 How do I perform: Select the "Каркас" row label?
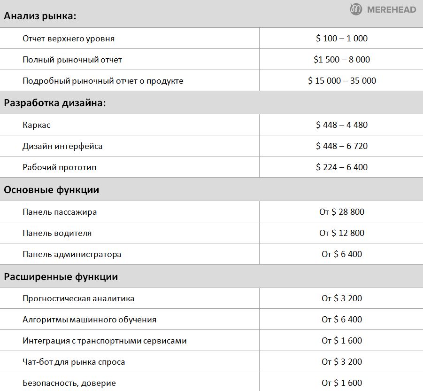pos(37,125)
